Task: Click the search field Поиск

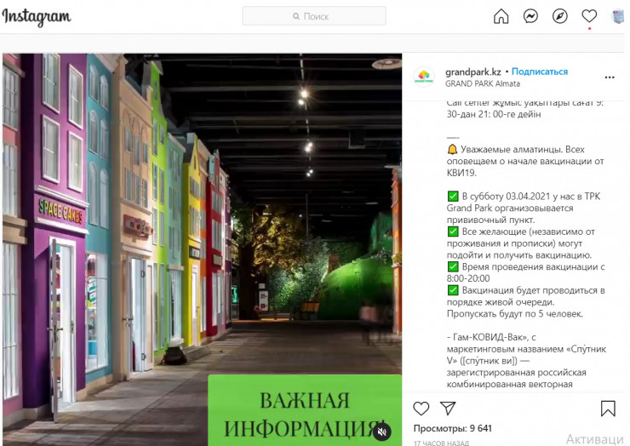Action: 314,16
